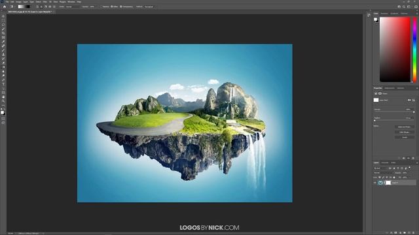Select the Clone Stamp tool

click(3, 54)
